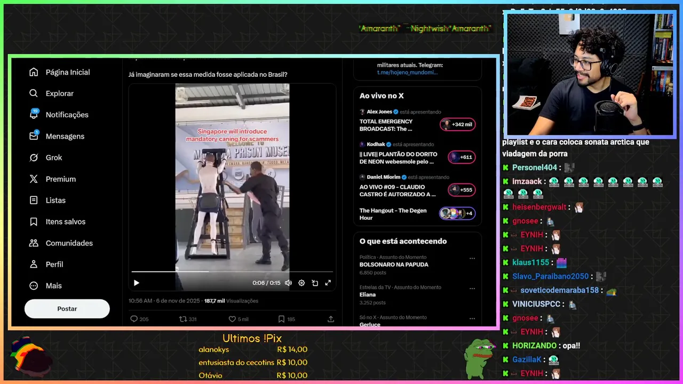Open the t.me/hojeno_mundomi telegram link

click(407, 72)
